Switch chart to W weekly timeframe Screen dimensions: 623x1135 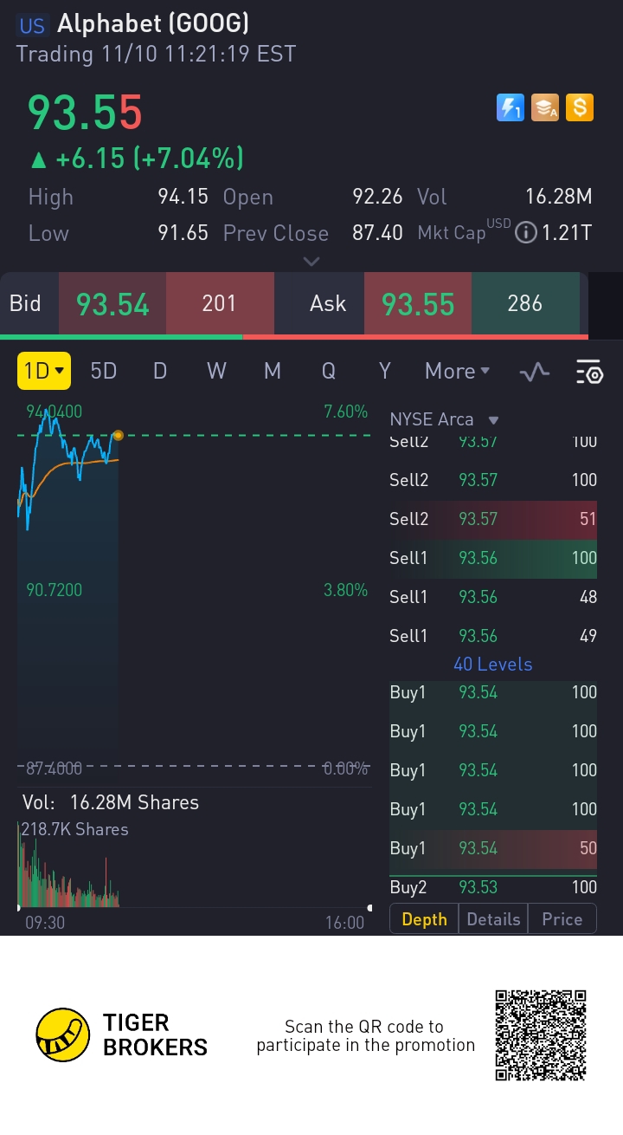pos(216,371)
